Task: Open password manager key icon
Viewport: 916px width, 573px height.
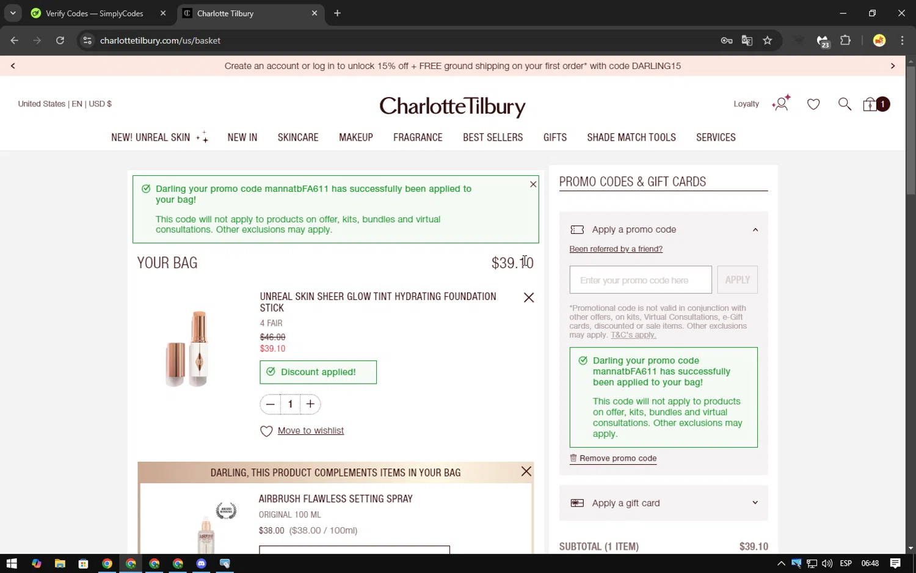Action: (x=727, y=40)
